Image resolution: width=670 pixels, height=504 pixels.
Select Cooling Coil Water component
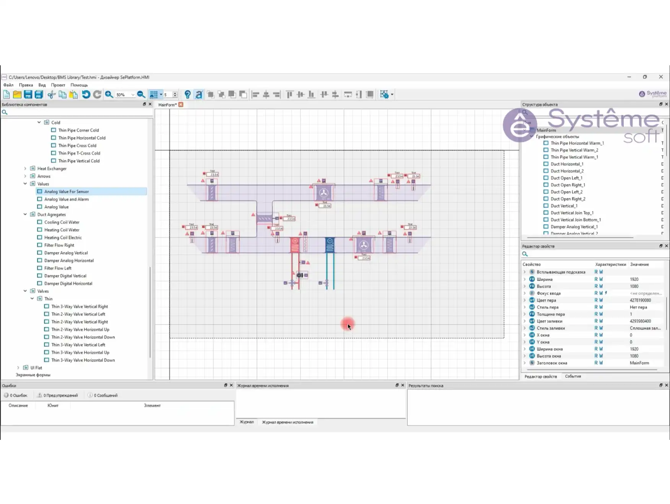(x=62, y=222)
